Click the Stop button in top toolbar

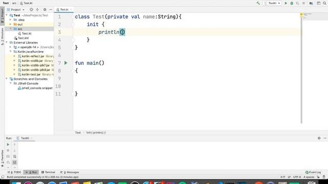pos(303,3)
